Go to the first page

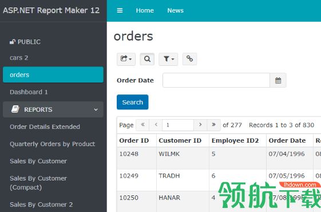pos(142,125)
